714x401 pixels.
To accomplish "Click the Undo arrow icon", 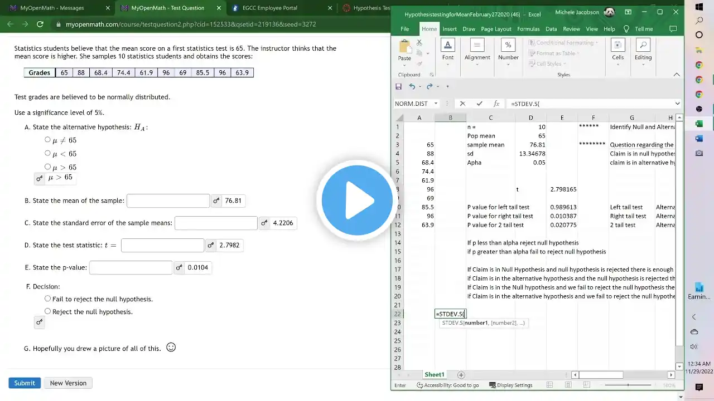I will (412, 86).
